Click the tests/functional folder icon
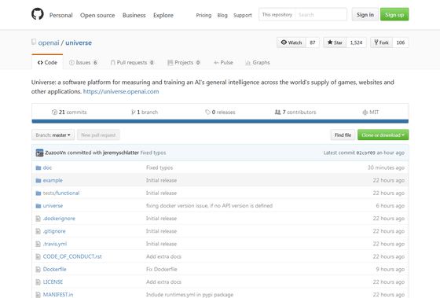Screen dimensions: 440x298 pos(38,193)
